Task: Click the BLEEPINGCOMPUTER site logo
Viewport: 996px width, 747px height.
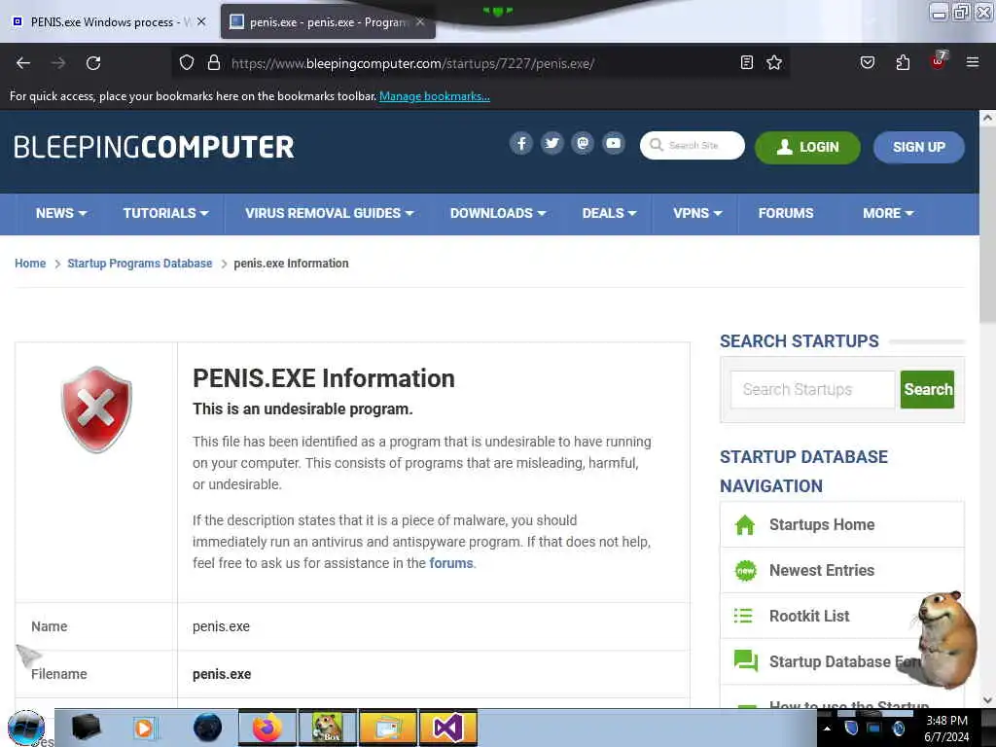Action: [154, 148]
